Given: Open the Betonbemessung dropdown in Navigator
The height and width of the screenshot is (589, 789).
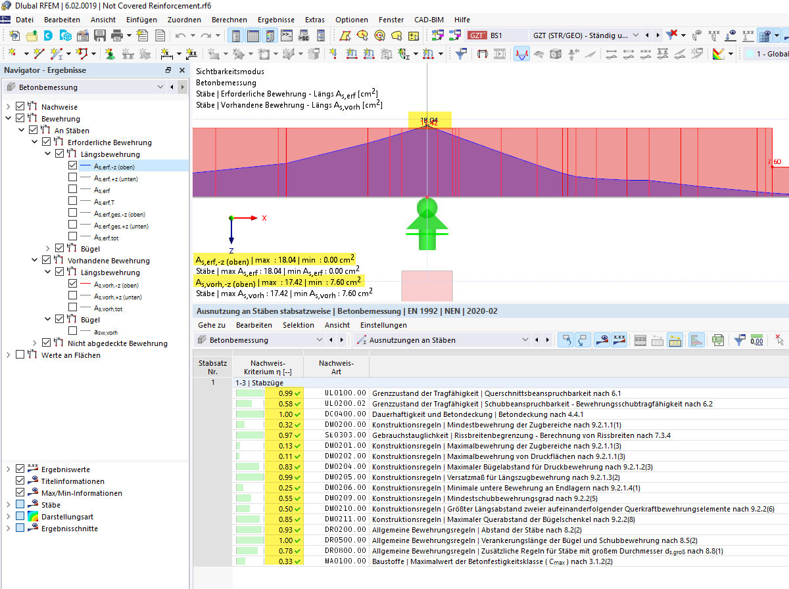Looking at the screenshot, I should click(161, 87).
